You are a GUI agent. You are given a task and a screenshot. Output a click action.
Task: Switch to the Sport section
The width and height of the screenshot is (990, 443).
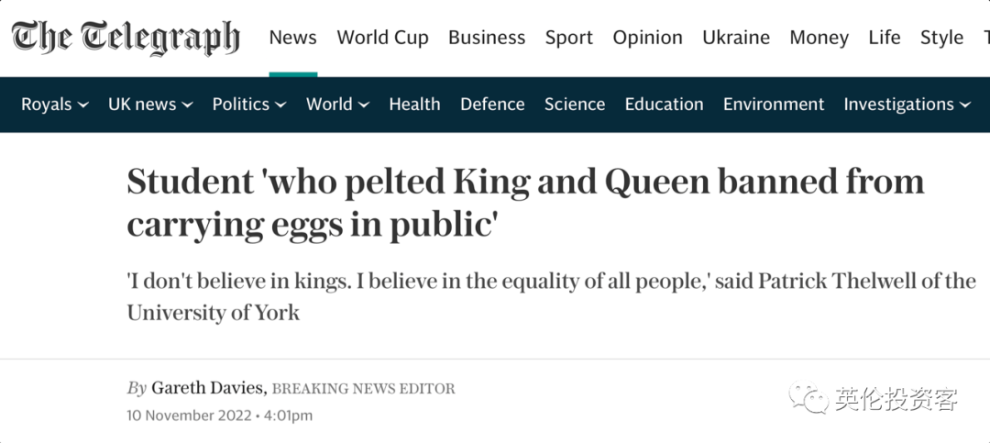pyautogui.click(x=568, y=38)
